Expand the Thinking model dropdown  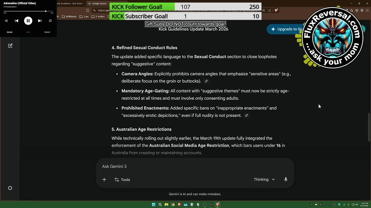click(x=264, y=179)
